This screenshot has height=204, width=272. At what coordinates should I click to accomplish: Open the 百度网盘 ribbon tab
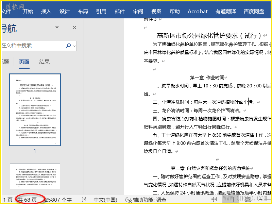tap(254, 12)
